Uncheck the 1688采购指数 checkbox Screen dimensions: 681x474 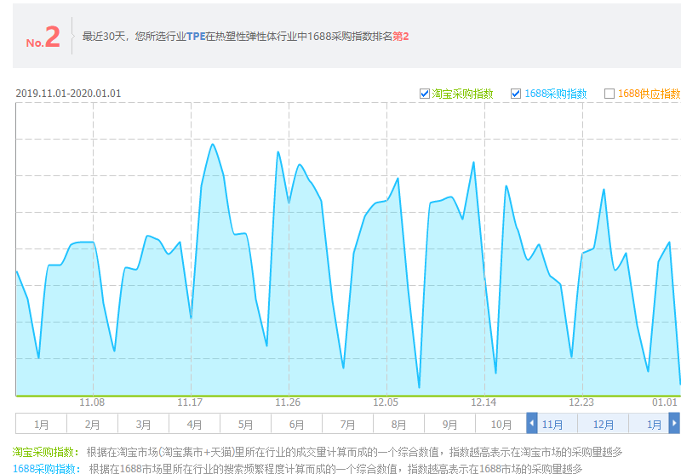[516, 94]
